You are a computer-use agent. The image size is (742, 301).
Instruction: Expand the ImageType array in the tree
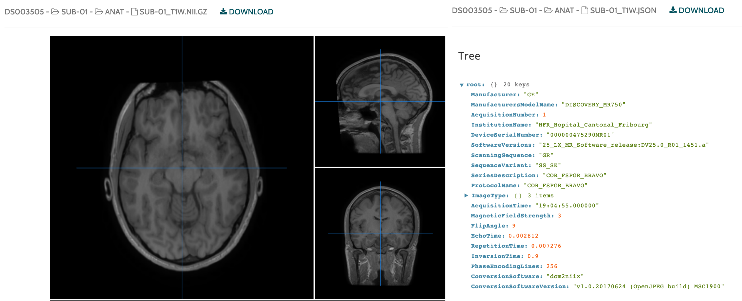(466, 195)
